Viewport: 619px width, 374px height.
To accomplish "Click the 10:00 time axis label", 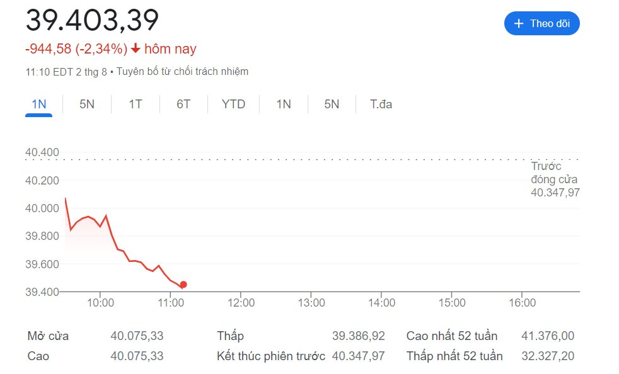I will [100, 303].
